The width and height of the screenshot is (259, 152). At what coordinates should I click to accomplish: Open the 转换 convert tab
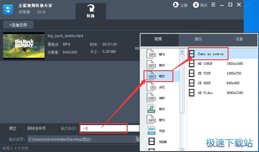click(x=91, y=11)
